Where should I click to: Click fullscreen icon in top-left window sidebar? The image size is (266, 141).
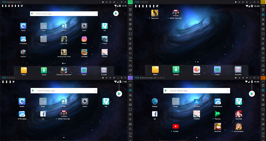pyautogui.click(x=130, y=34)
